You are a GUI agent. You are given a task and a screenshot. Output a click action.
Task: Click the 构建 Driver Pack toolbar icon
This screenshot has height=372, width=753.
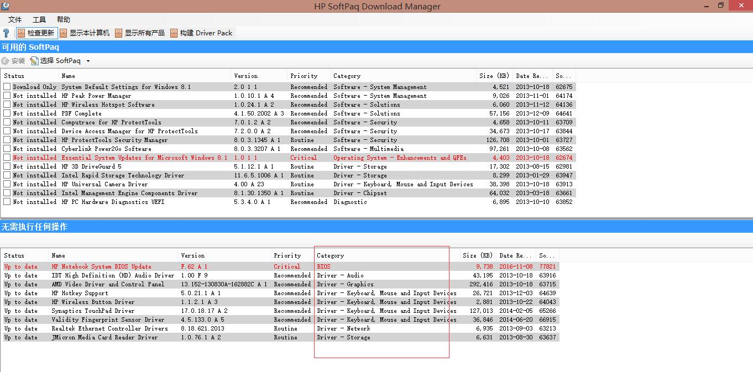tap(174, 33)
